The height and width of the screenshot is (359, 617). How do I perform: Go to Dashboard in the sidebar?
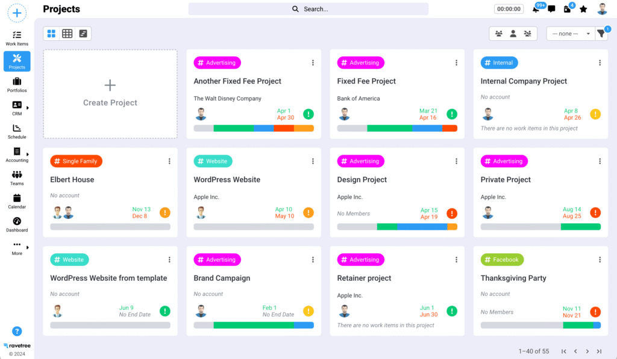tap(17, 224)
